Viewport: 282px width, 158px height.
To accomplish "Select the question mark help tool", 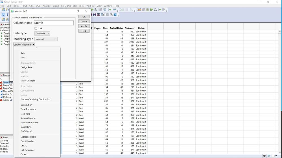I will pos(8,15).
